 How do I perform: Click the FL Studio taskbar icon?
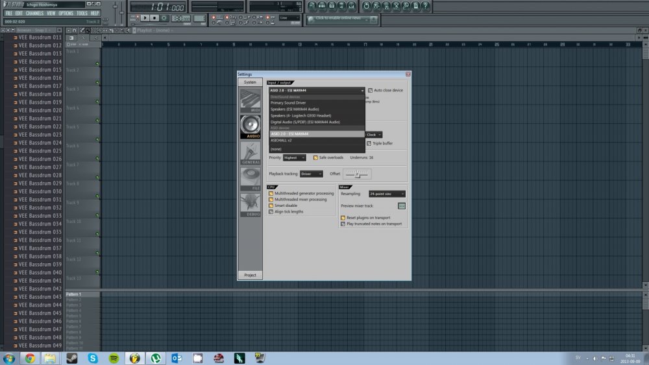(x=135, y=358)
